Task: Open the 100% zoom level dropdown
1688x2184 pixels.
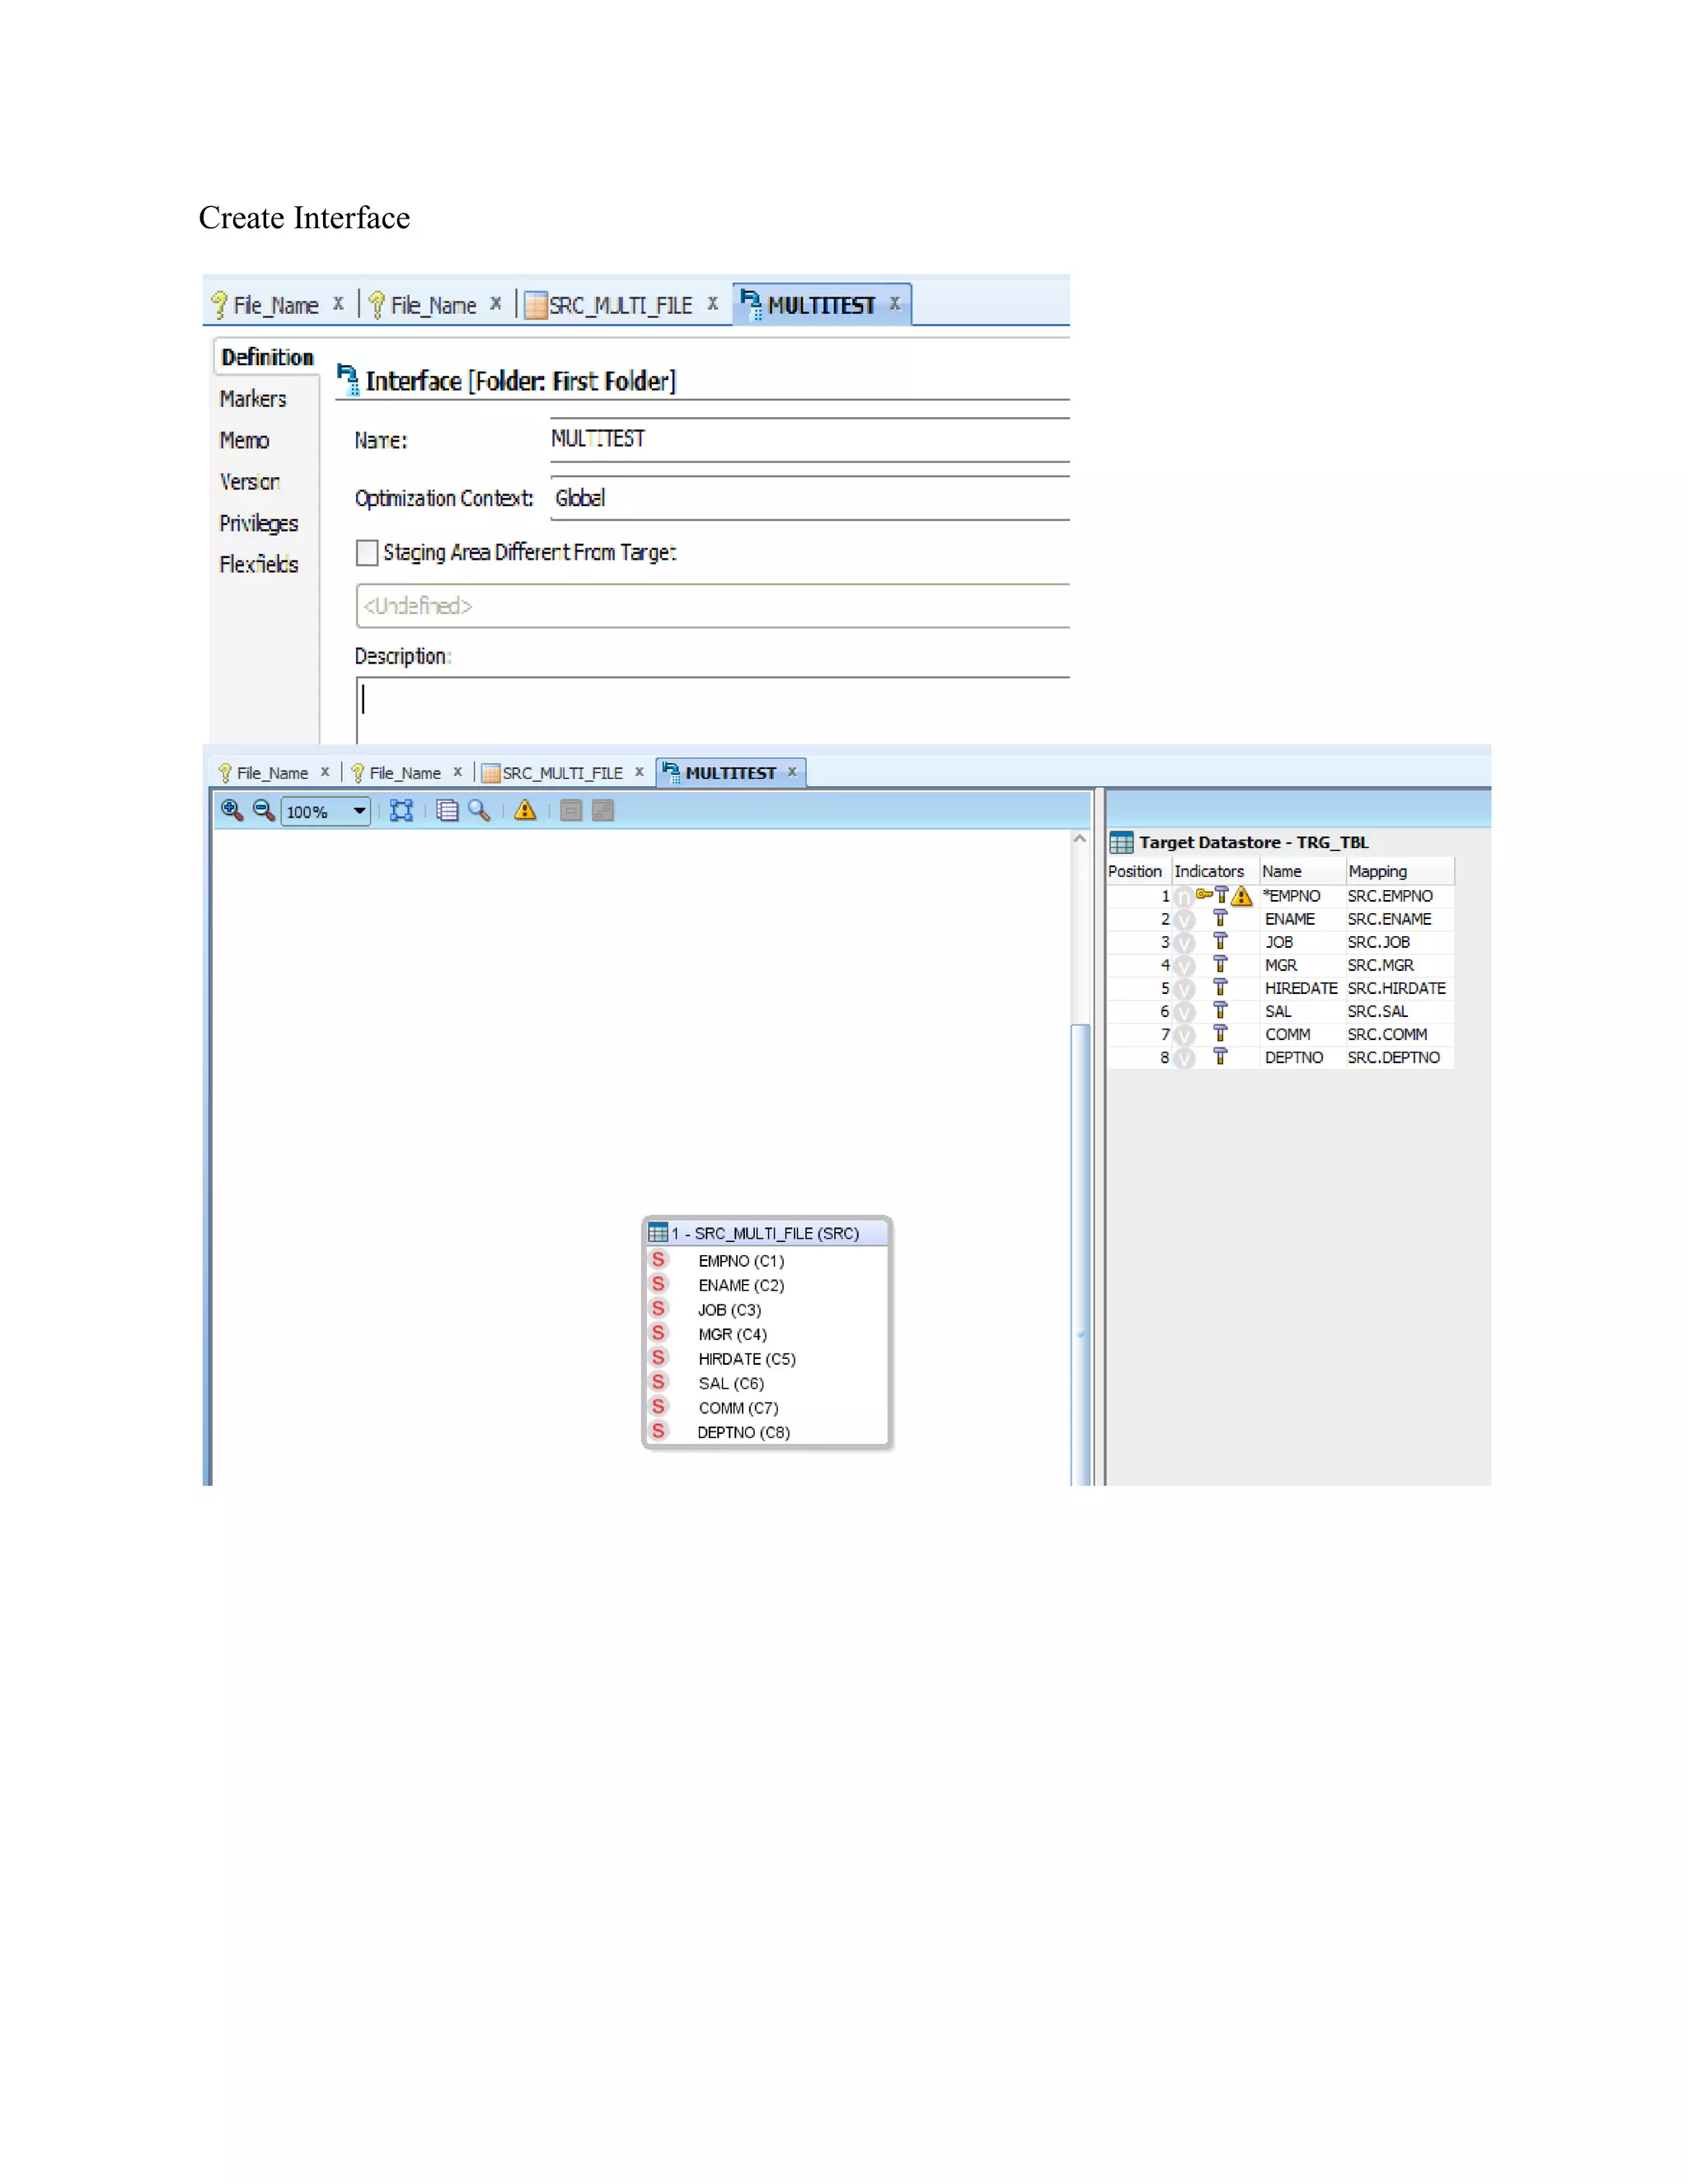Action: [326, 811]
